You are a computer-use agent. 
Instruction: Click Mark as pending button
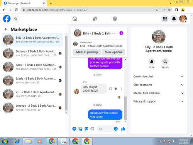point(87,52)
